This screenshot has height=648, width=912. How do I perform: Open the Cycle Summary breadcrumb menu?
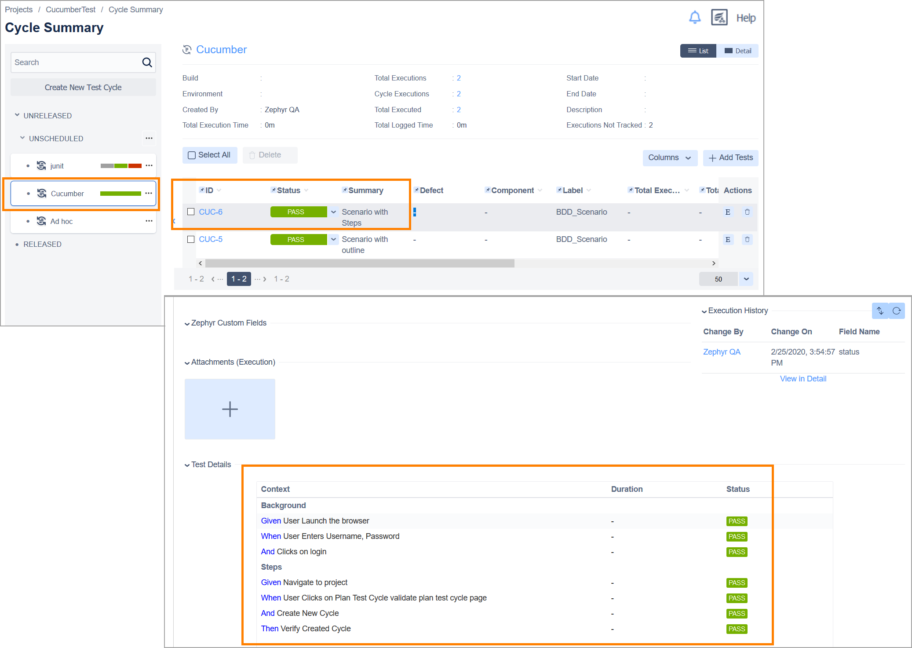tap(137, 9)
